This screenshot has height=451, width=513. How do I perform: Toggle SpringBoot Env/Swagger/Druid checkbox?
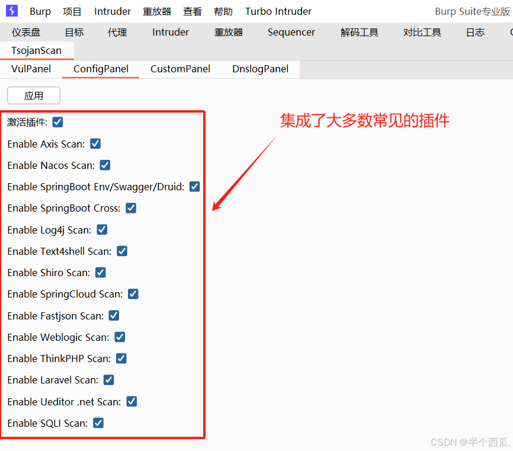tap(195, 187)
